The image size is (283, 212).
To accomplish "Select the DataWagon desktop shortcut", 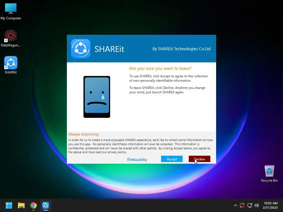I will point(11,38).
